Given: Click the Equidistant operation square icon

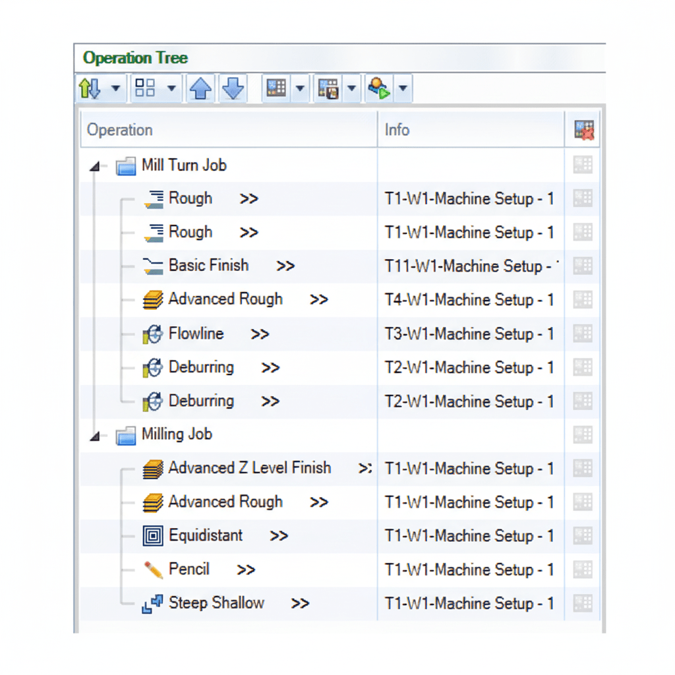Looking at the screenshot, I should pos(153,536).
